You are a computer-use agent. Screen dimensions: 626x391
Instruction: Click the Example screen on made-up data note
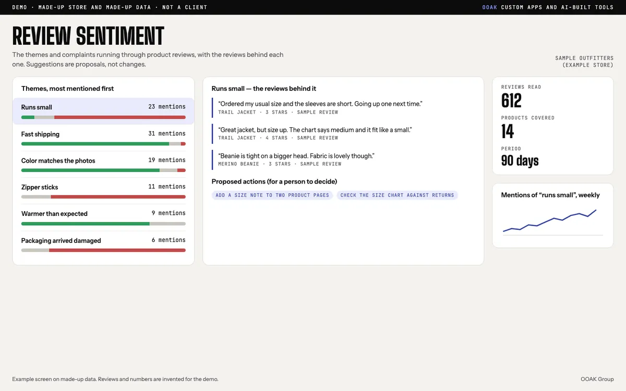(x=115, y=379)
